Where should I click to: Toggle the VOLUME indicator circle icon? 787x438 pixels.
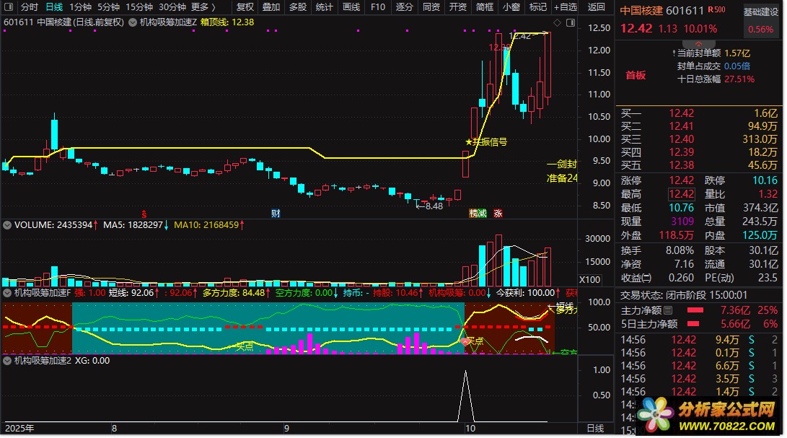[x=7, y=225]
